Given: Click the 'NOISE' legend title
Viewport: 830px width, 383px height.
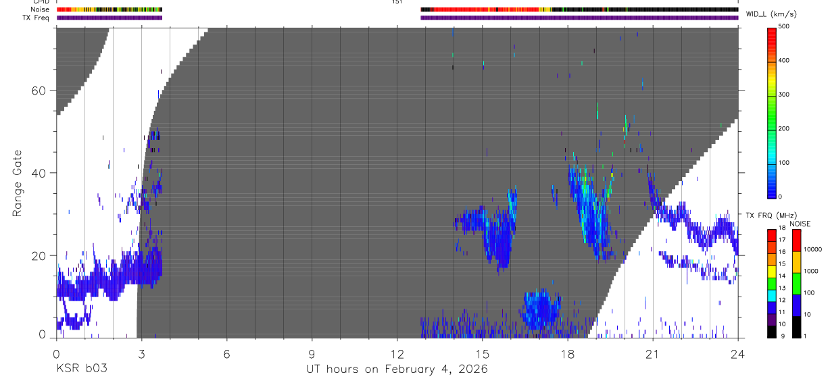Looking at the screenshot, I should coord(800,224).
